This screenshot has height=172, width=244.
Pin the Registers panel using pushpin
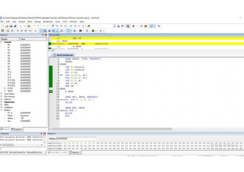[x=43, y=35]
